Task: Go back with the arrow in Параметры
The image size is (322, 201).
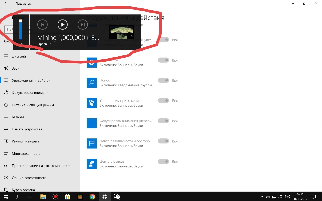Action: tap(6, 4)
